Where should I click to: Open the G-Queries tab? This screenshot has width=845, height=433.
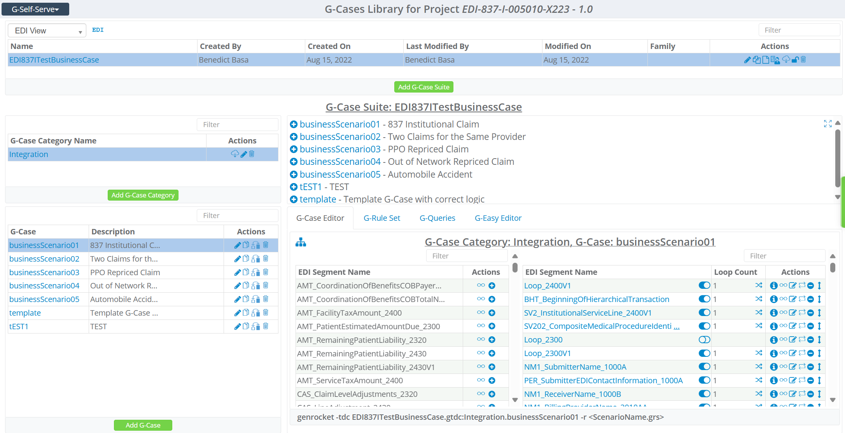click(x=437, y=218)
